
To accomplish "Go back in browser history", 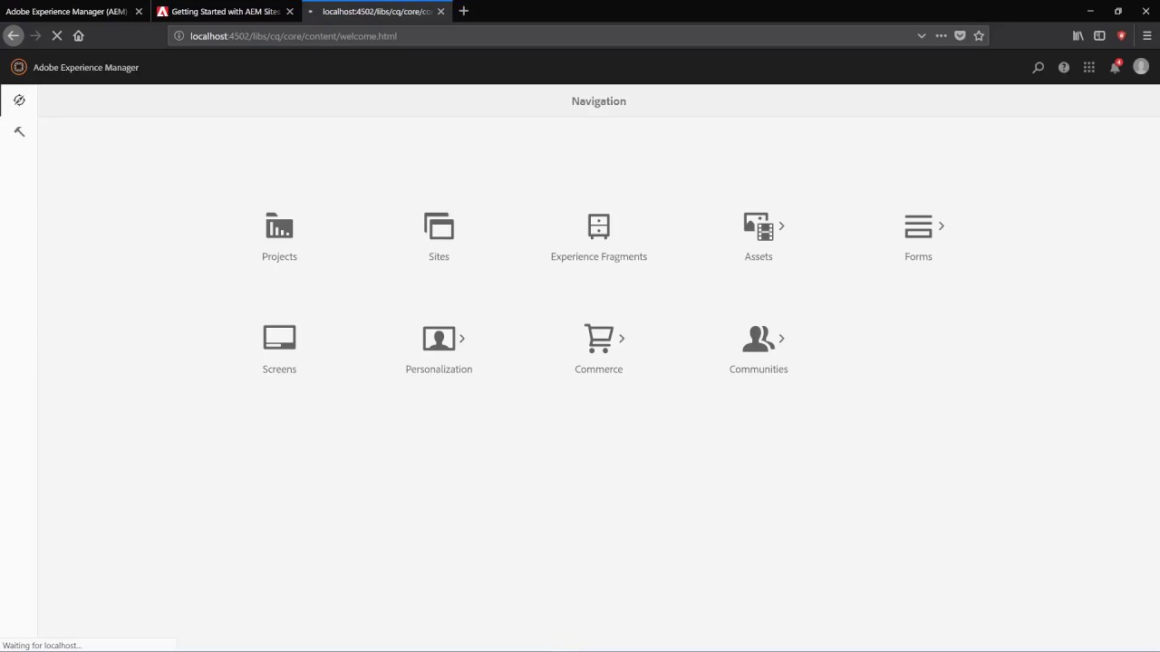I will click(13, 35).
